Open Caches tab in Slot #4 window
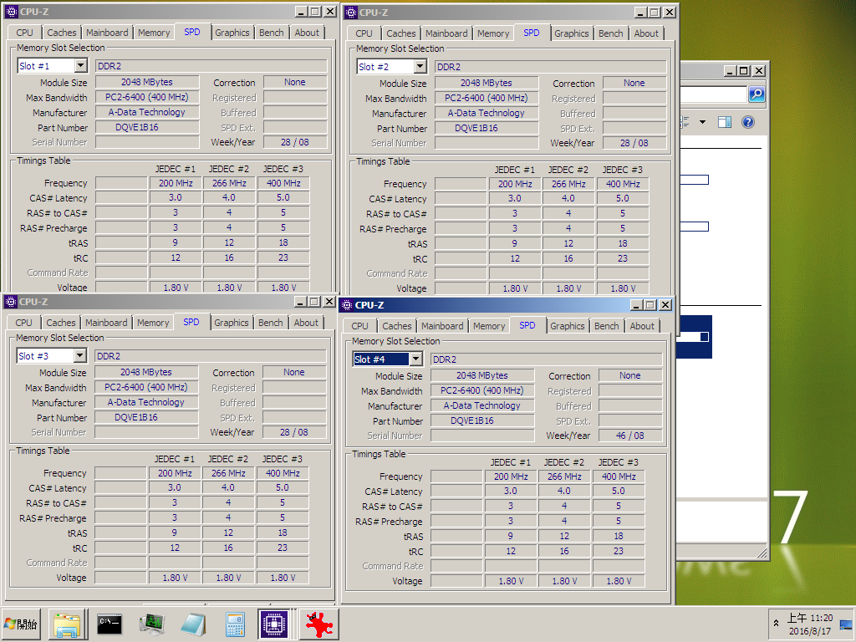Image resolution: width=856 pixels, height=642 pixels. point(397,326)
